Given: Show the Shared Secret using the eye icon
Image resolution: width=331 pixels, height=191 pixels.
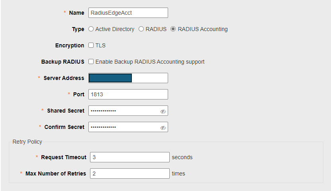Looking at the screenshot, I should point(163,111).
